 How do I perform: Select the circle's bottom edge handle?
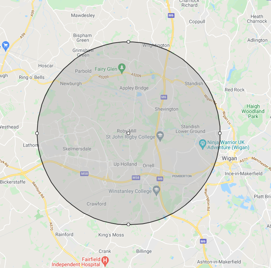pyautogui.click(x=128, y=224)
